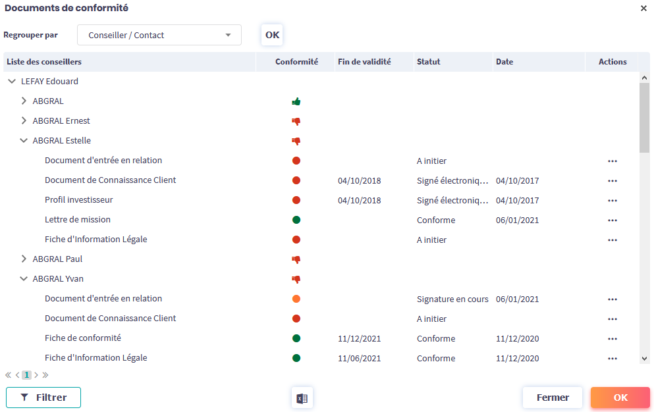Screen dimensions: 654x412
Task: Click the three dots for Fiche d'Information Légale under Estelle
Action: [613, 240]
